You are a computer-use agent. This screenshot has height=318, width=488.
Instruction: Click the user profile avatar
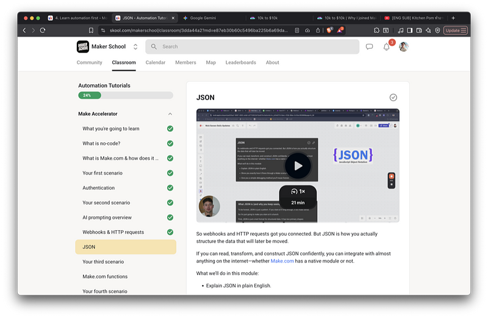tap(404, 46)
